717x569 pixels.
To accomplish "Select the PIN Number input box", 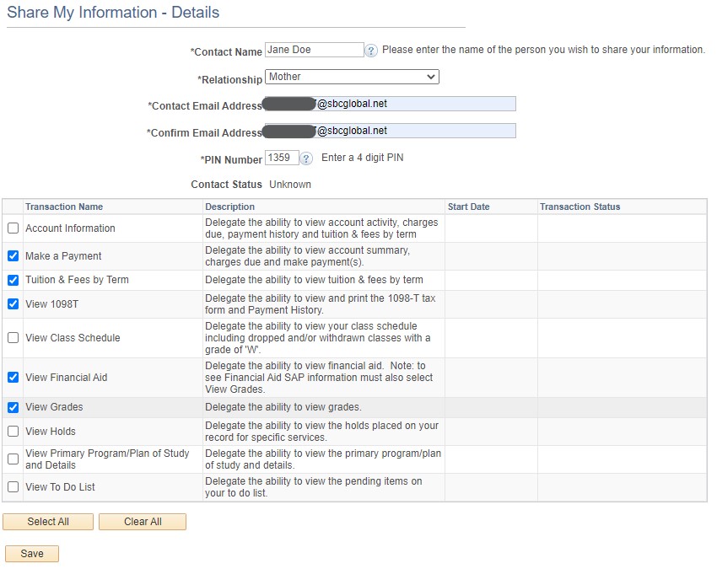I will pyautogui.click(x=281, y=158).
